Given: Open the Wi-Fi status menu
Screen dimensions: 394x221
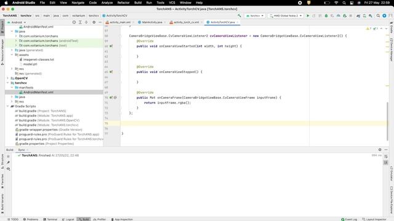Looking at the screenshot, I should click(336, 2).
